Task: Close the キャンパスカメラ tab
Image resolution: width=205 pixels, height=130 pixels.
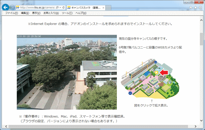Action: coord(103,8)
